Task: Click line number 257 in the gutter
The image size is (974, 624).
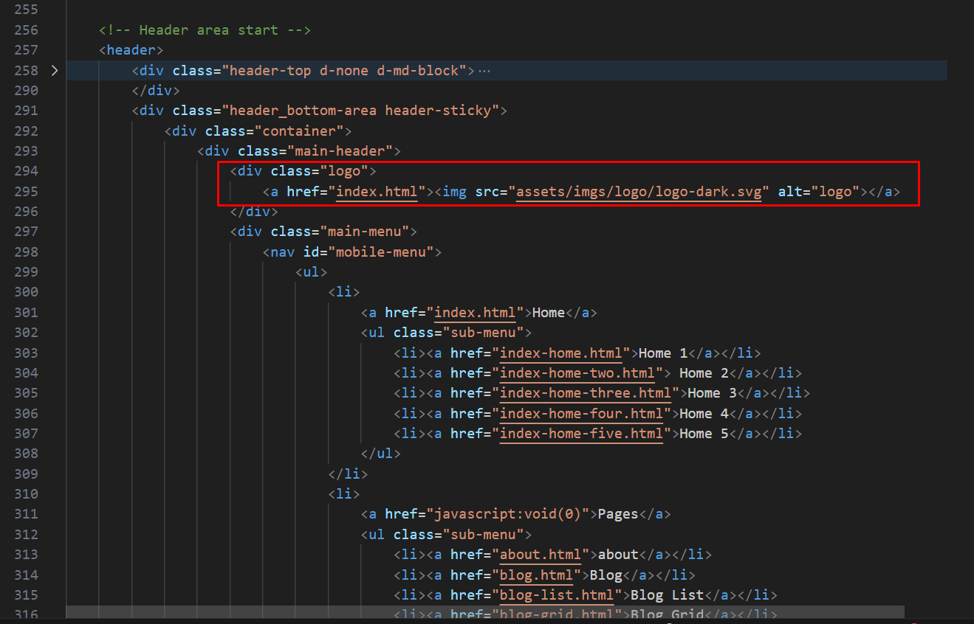Action: click(x=26, y=50)
